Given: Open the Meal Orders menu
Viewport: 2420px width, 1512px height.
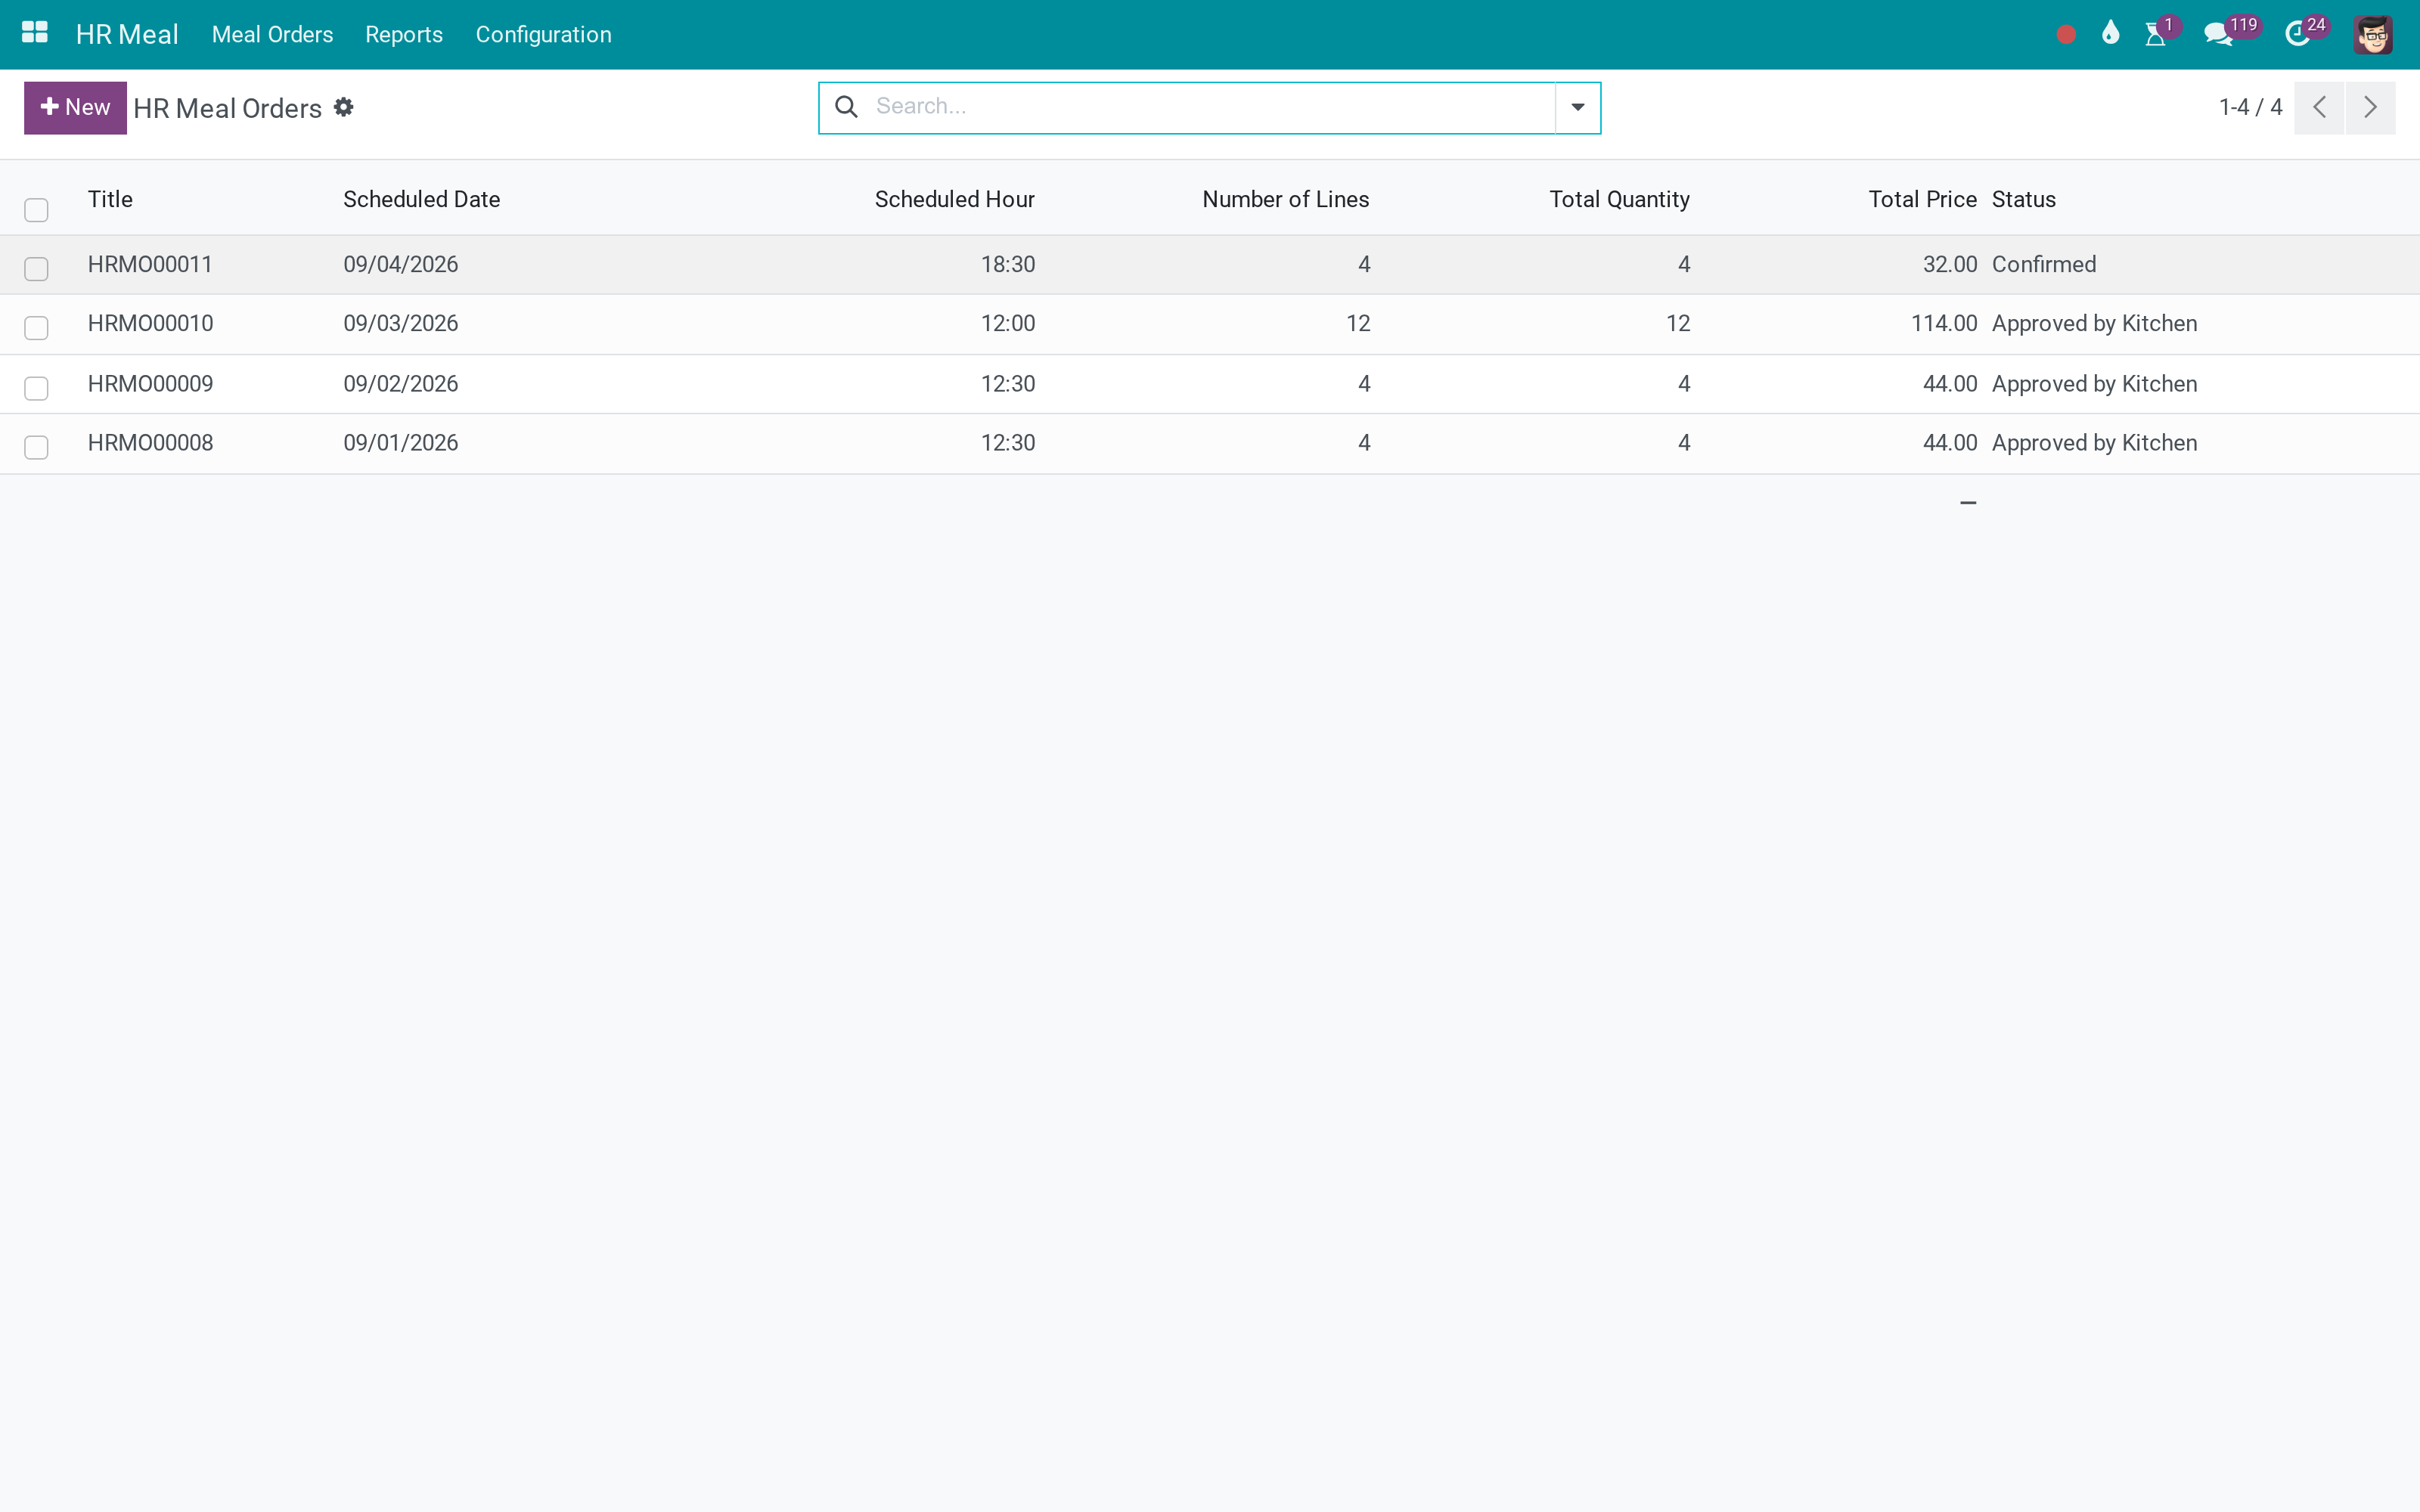Looking at the screenshot, I should (x=272, y=35).
